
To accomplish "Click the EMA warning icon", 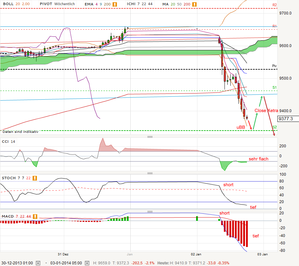I will pos(115,4).
